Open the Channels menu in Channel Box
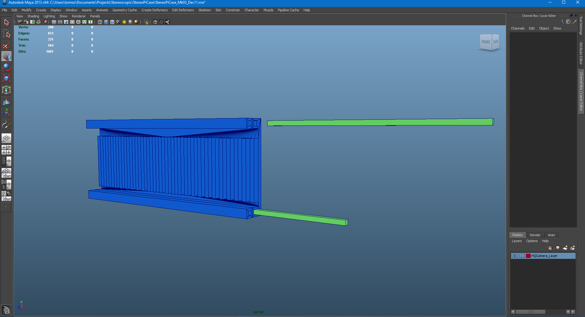585x317 pixels. click(518, 28)
